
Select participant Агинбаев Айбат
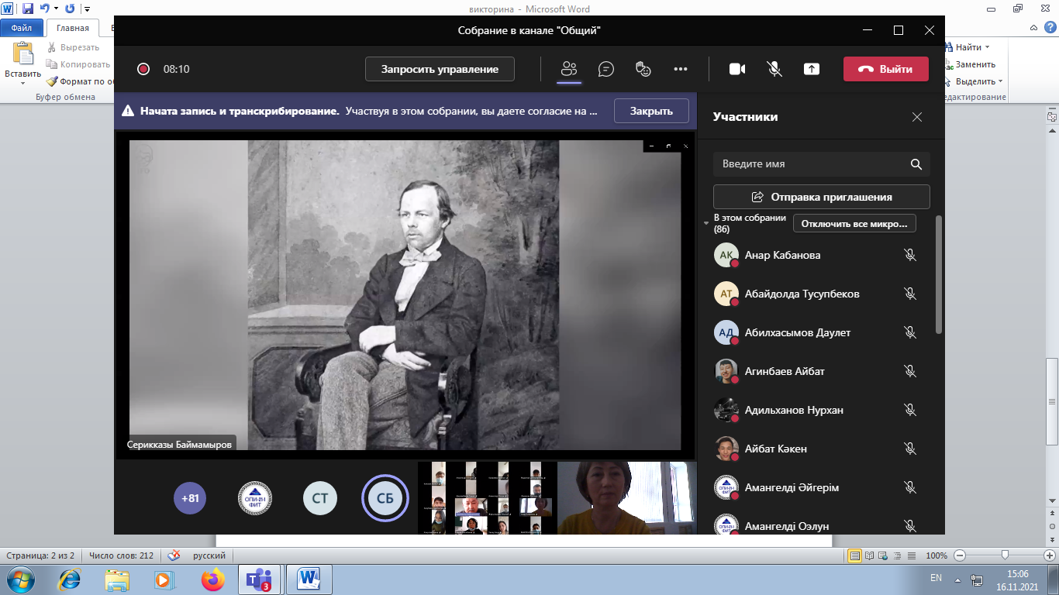[816, 371]
